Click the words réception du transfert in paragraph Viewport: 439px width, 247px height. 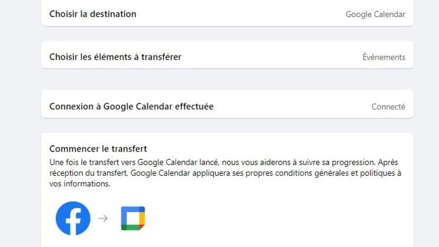[x=89, y=173]
